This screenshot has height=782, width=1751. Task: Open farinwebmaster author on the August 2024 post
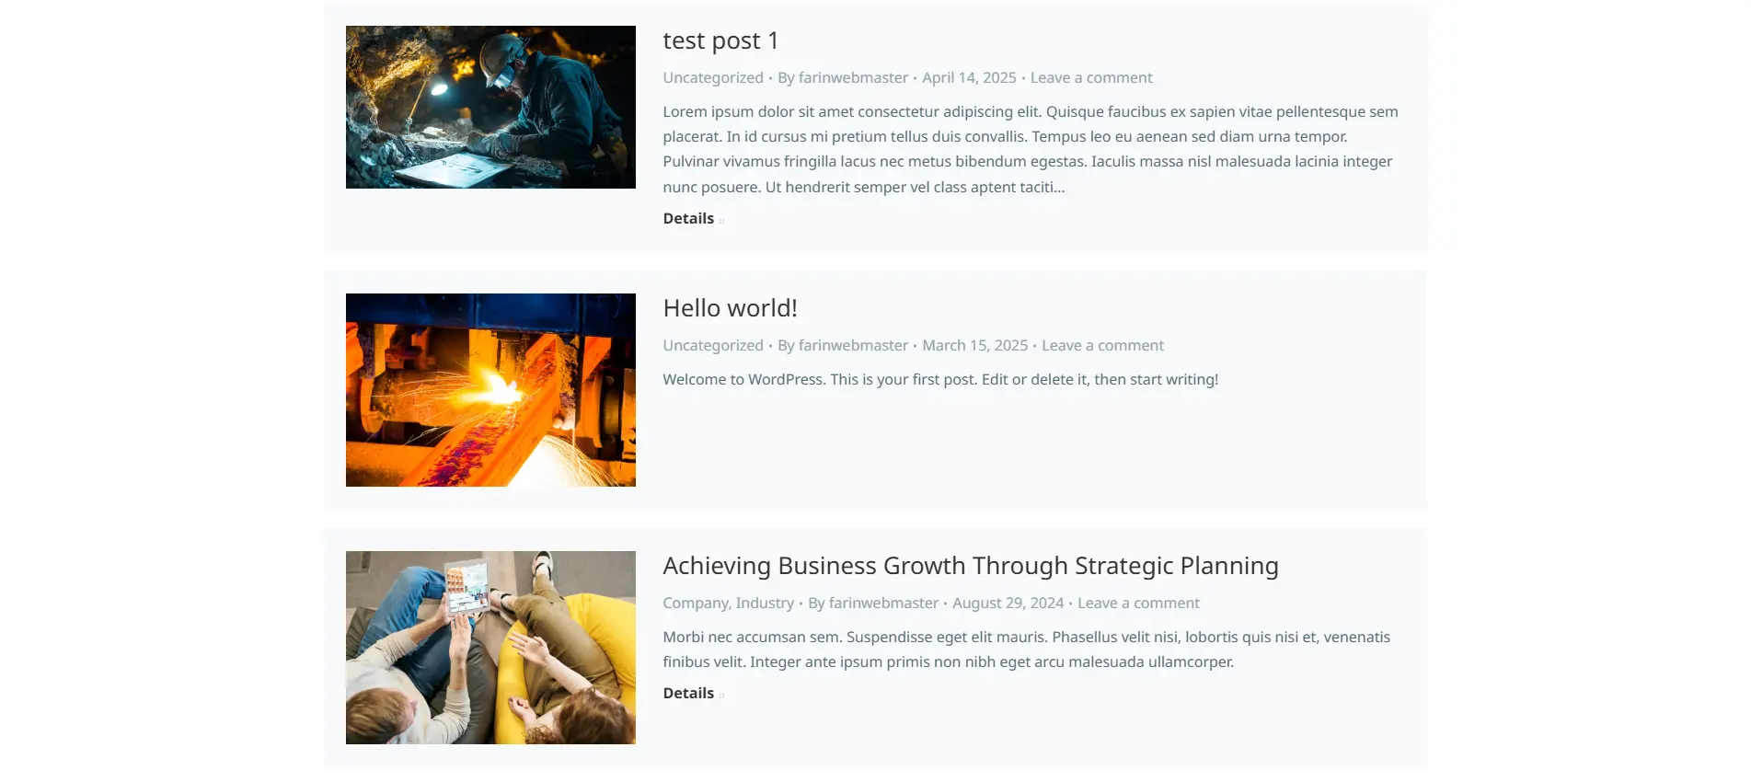(883, 604)
